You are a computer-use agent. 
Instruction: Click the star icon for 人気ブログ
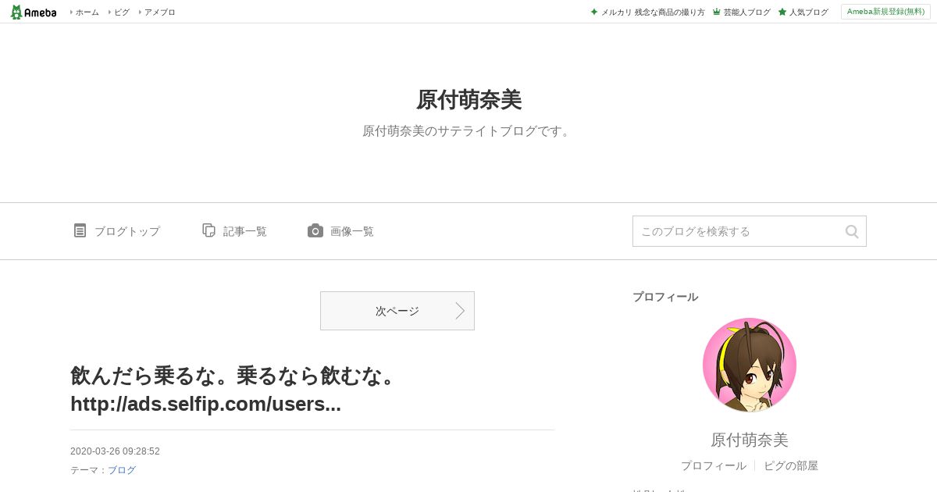pos(782,12)
